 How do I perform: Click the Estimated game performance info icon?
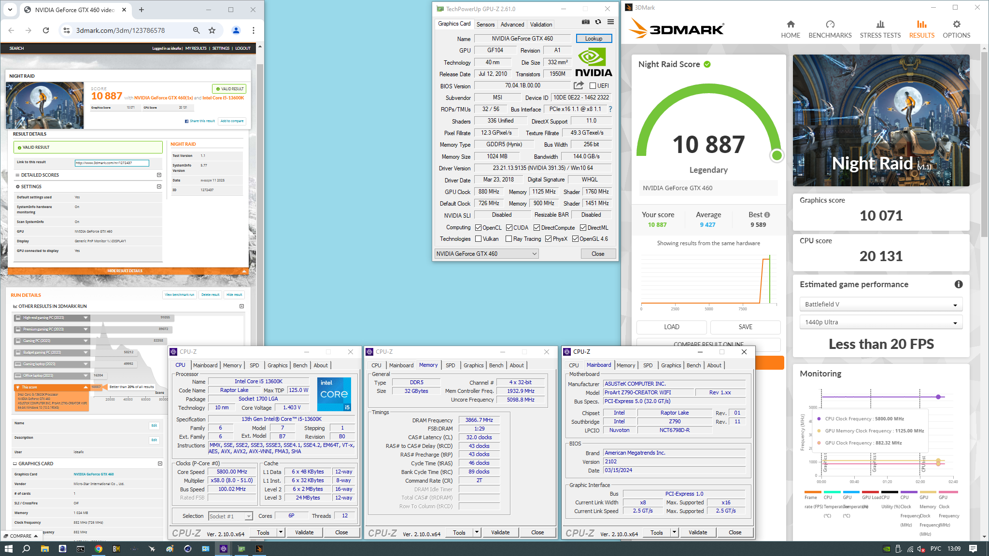[x=959, y=284]
